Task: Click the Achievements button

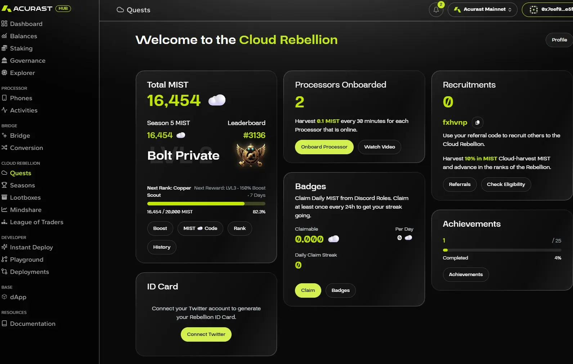Action: 466,275
